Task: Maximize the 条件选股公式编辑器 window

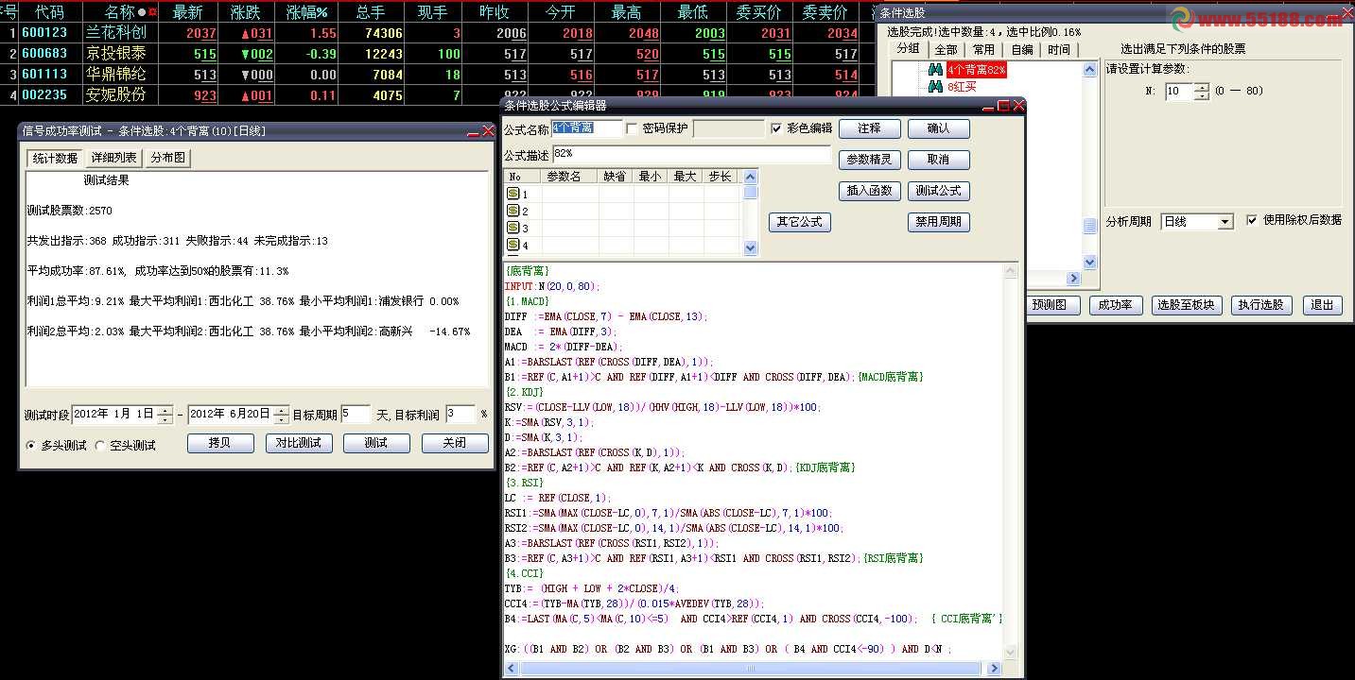Action: click(x=1004, y=106)
